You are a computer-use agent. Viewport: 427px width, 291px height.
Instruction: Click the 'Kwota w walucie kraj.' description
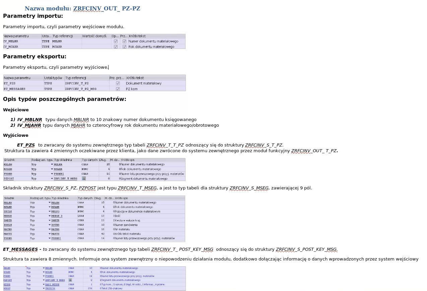pyautogui.click(x=128, y=221)
